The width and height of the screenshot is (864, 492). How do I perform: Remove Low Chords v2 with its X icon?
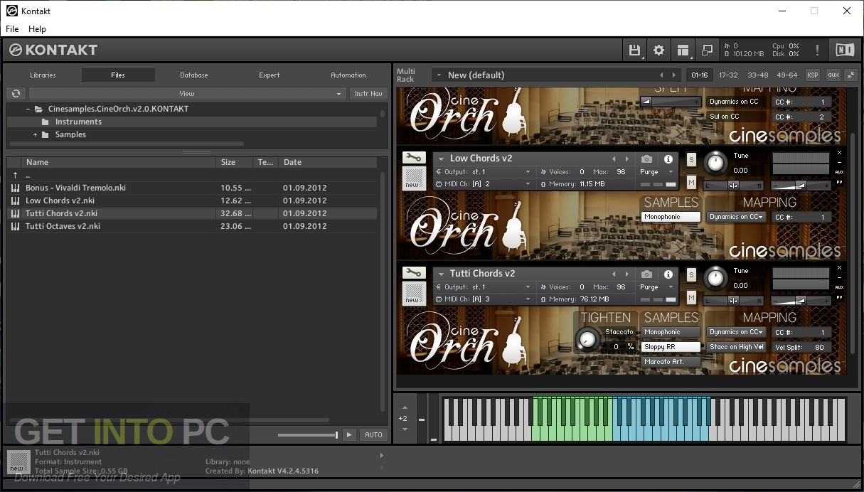pos(839,153)
